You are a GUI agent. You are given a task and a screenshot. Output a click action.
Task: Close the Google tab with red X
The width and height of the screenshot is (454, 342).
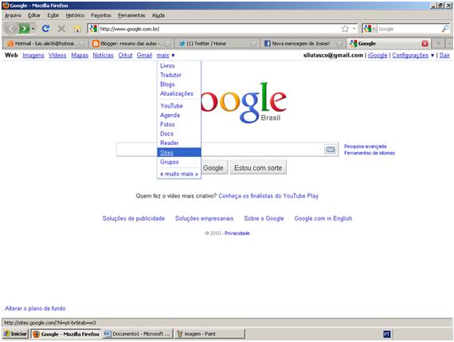(425, 44)
